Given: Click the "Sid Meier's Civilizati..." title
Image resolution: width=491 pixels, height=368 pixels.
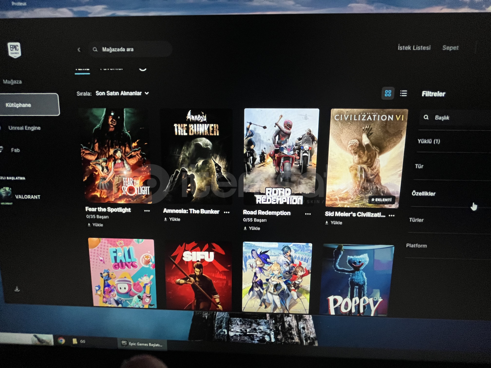Looking at the screenshot, I should point(355,214).
